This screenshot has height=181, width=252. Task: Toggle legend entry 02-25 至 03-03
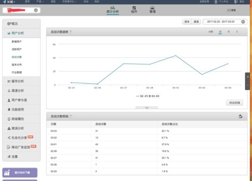pos(148,96)
